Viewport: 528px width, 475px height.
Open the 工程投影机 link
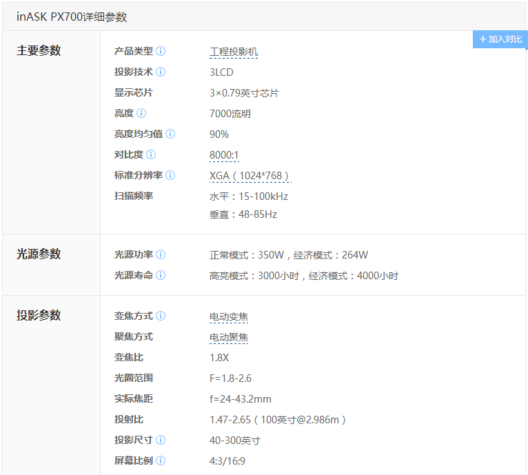(x=234, y=52)
